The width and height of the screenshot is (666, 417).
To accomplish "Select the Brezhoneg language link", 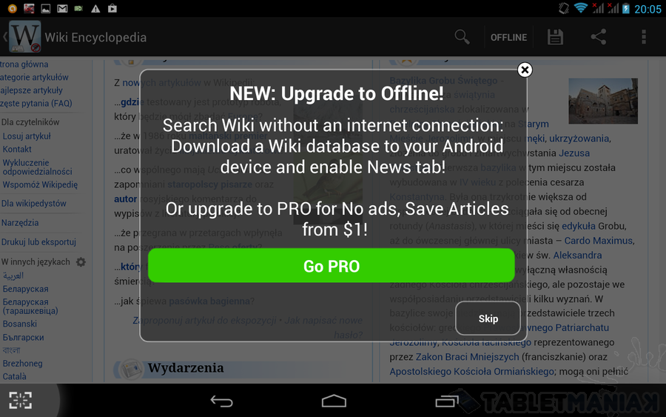I will (22, 364).
